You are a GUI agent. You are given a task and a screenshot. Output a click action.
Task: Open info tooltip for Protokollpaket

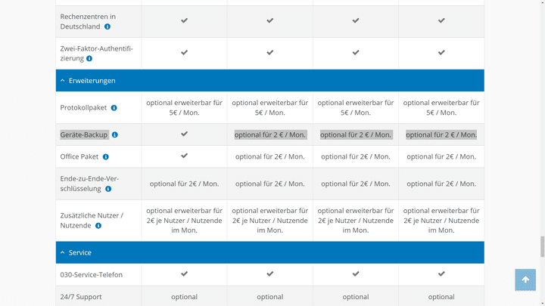click(114, 108)
